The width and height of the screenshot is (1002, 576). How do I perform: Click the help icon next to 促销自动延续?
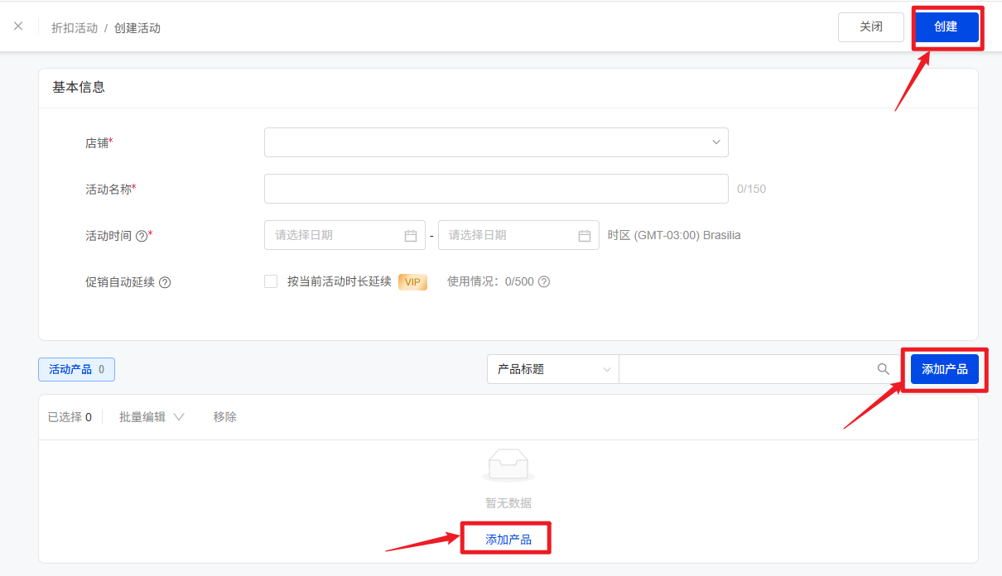(165, 282)
